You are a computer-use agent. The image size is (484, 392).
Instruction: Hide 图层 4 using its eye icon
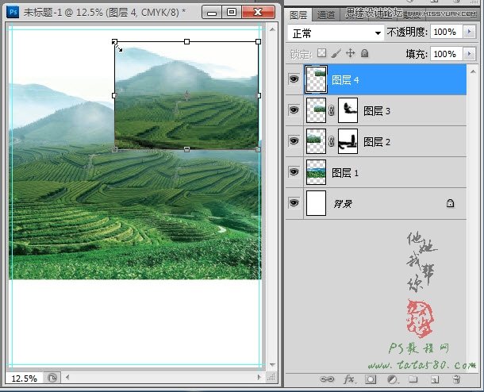(294, 79)
